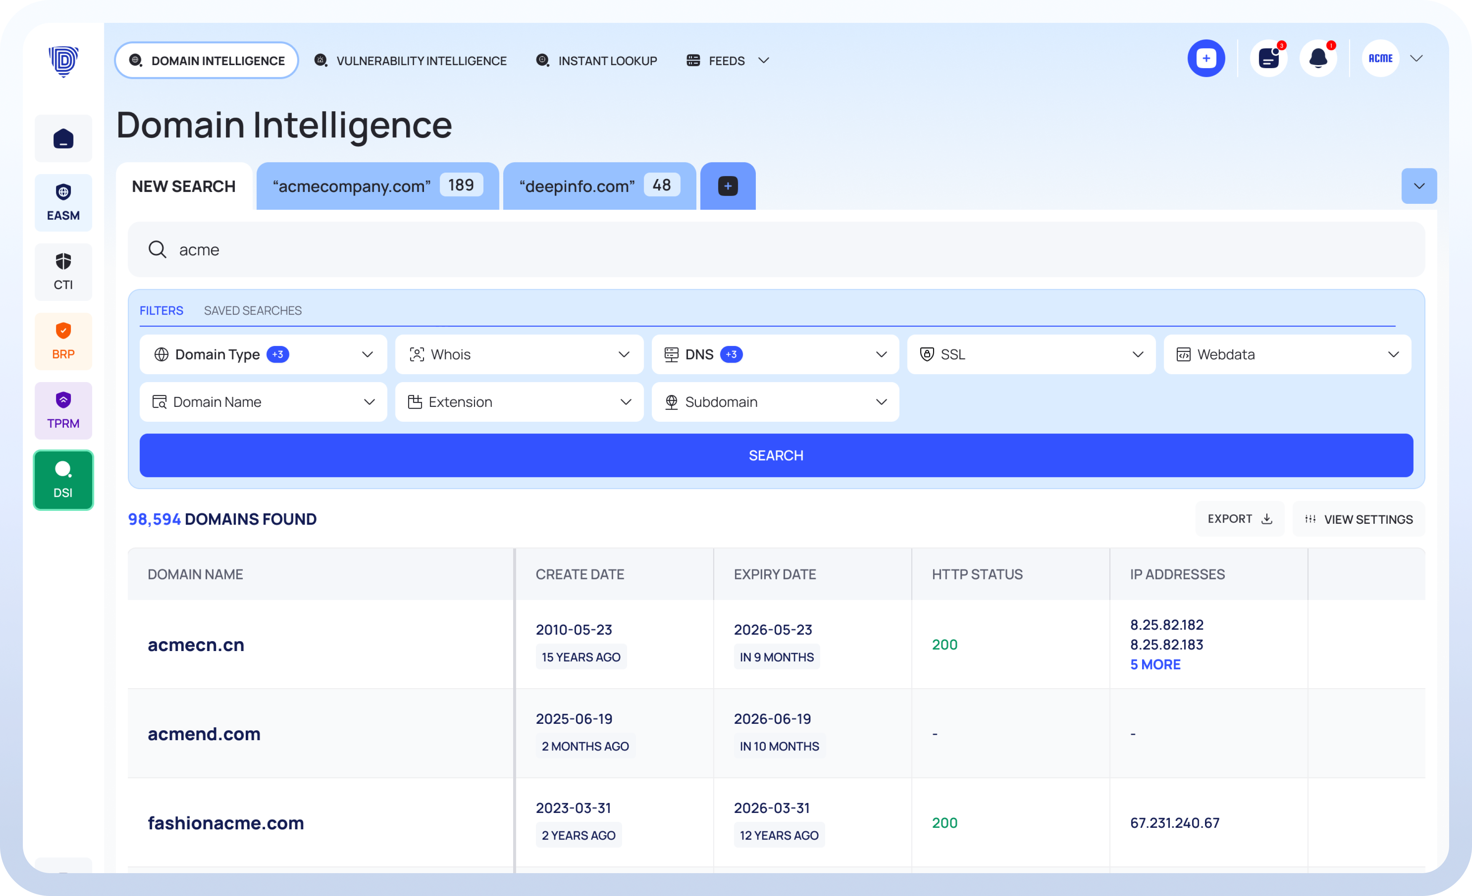1472x896 pixels.
Task: Switch to the "acmecompany.com" search tab
Action: 377,186
